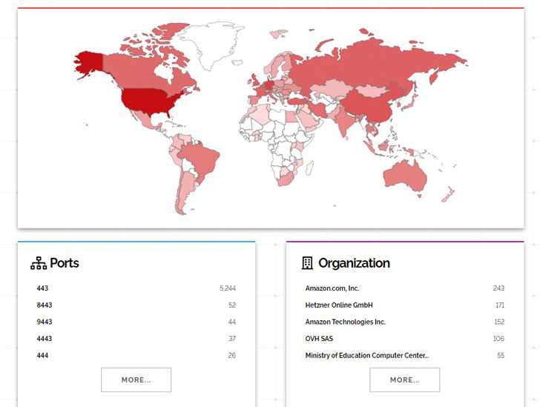Screen dimensions: 540x407
Task: Expand Ports list with MORE button
Action: tap(136, 380)
